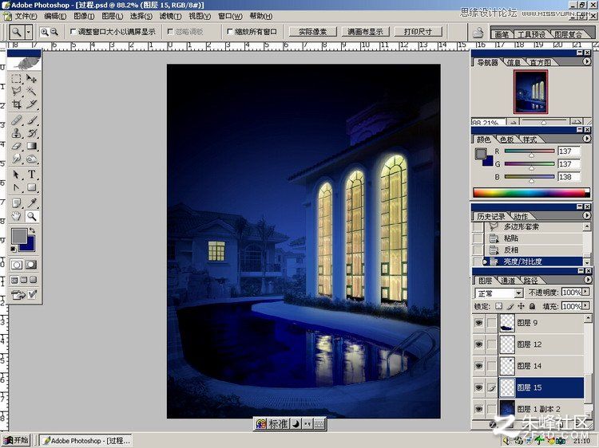Open 文件 menu
Screen dimensions: 599x448
26,16
